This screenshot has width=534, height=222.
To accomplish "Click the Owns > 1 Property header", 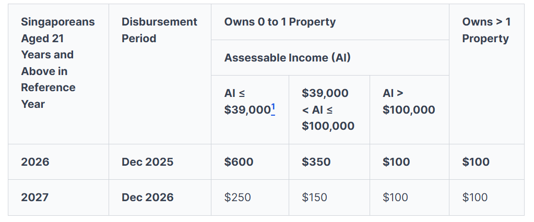I will tap(486, 30).
